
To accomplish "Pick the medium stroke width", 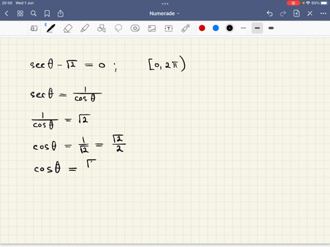I will (257, 28).
